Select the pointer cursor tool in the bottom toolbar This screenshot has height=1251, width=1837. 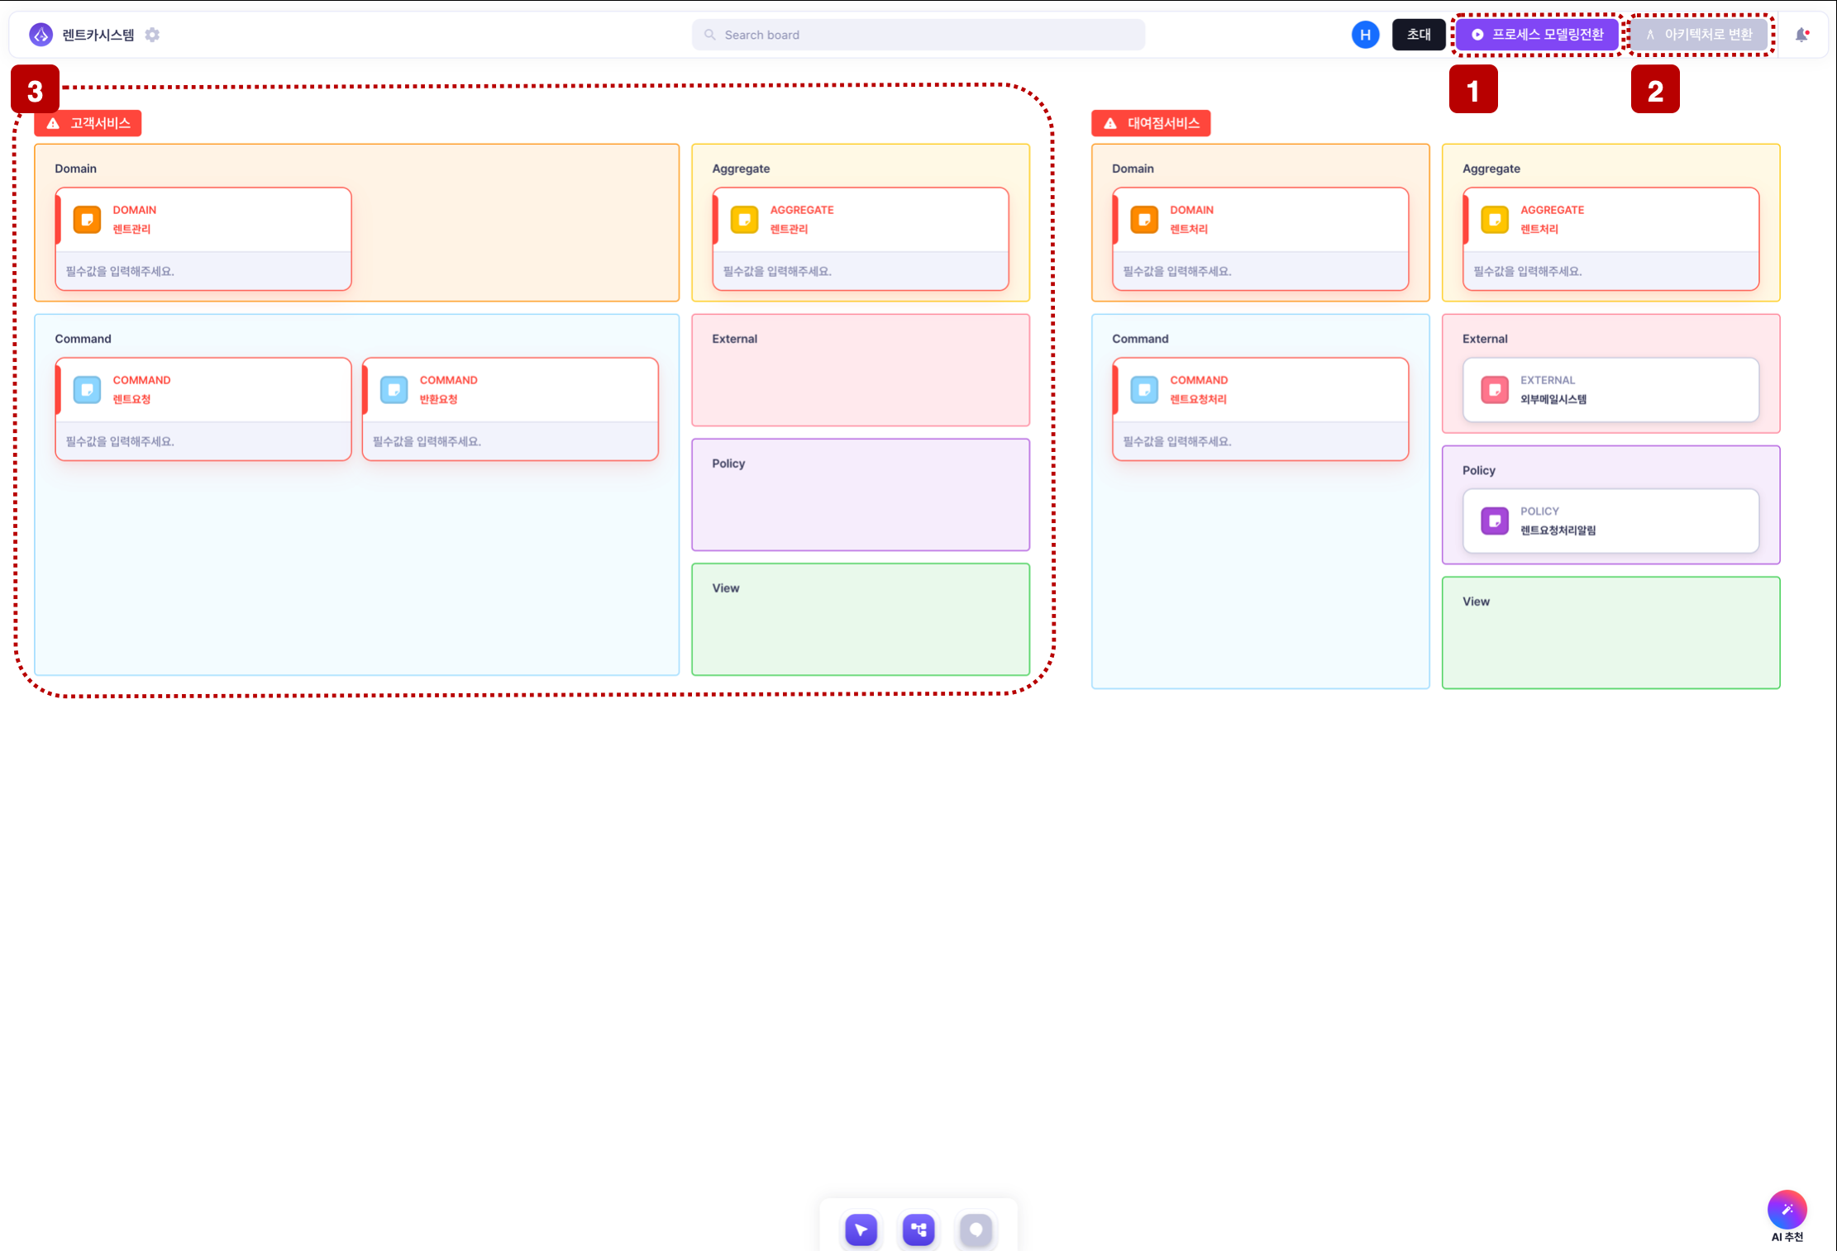click(x=861, y=1230)
